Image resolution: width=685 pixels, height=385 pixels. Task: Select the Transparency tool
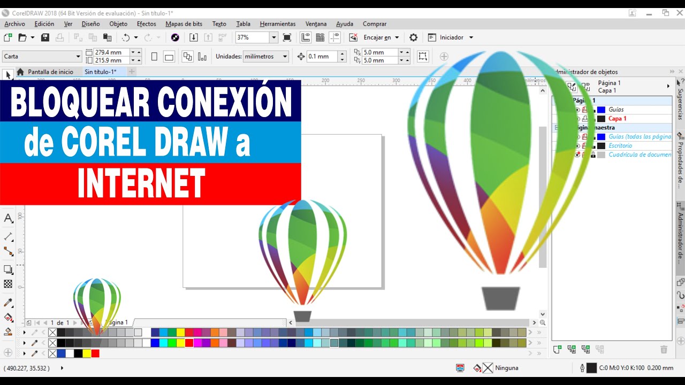tap(8, 284)
